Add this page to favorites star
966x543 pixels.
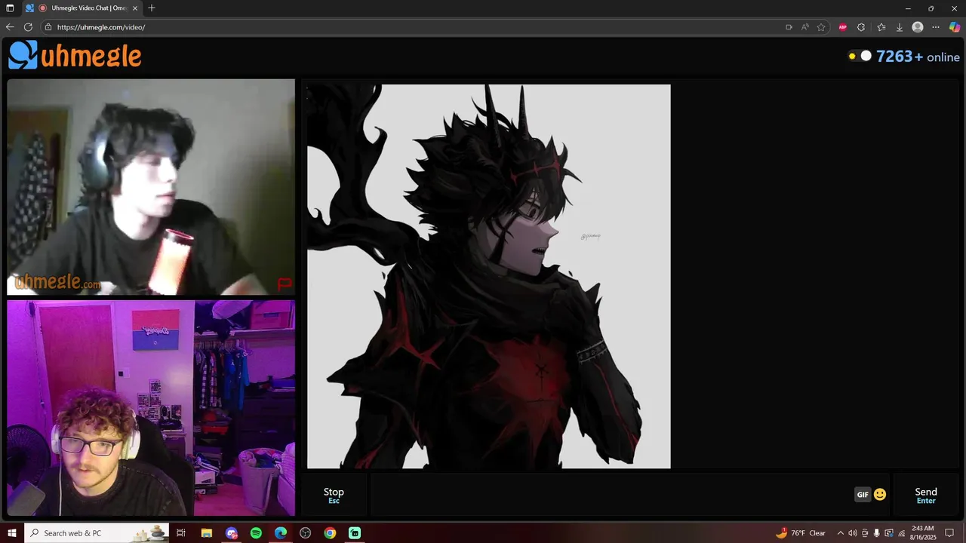coord(821,27)
